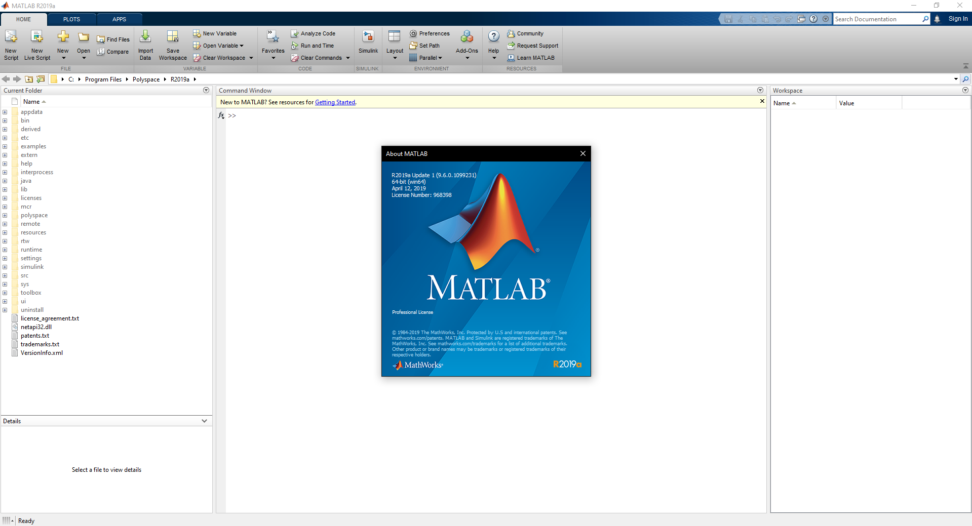Click the quick access Save icon
This screenshot has height=526, width=972.
click(x=728, y=19)
